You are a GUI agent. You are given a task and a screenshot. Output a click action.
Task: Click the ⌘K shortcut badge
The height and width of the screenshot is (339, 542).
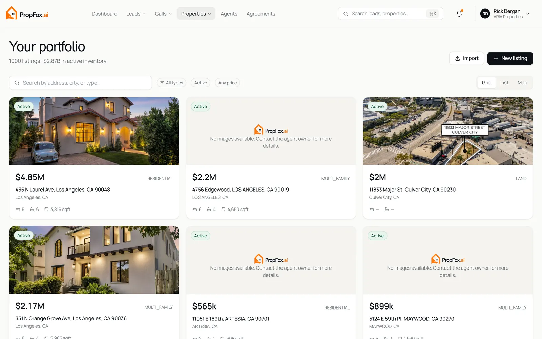[433, 14]
